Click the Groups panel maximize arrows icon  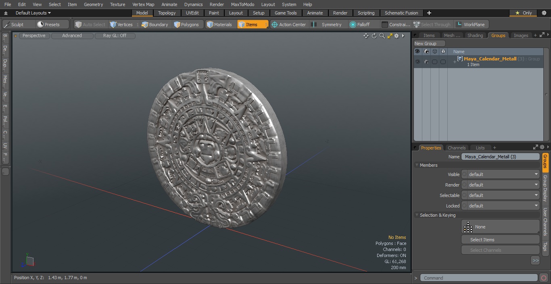tap(542, 35)
